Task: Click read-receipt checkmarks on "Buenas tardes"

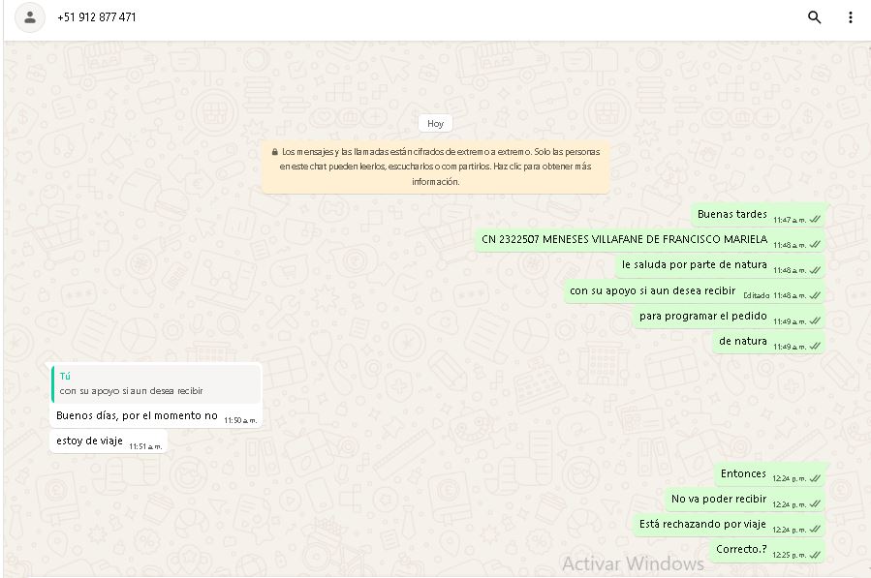Action: click(815, 220)
